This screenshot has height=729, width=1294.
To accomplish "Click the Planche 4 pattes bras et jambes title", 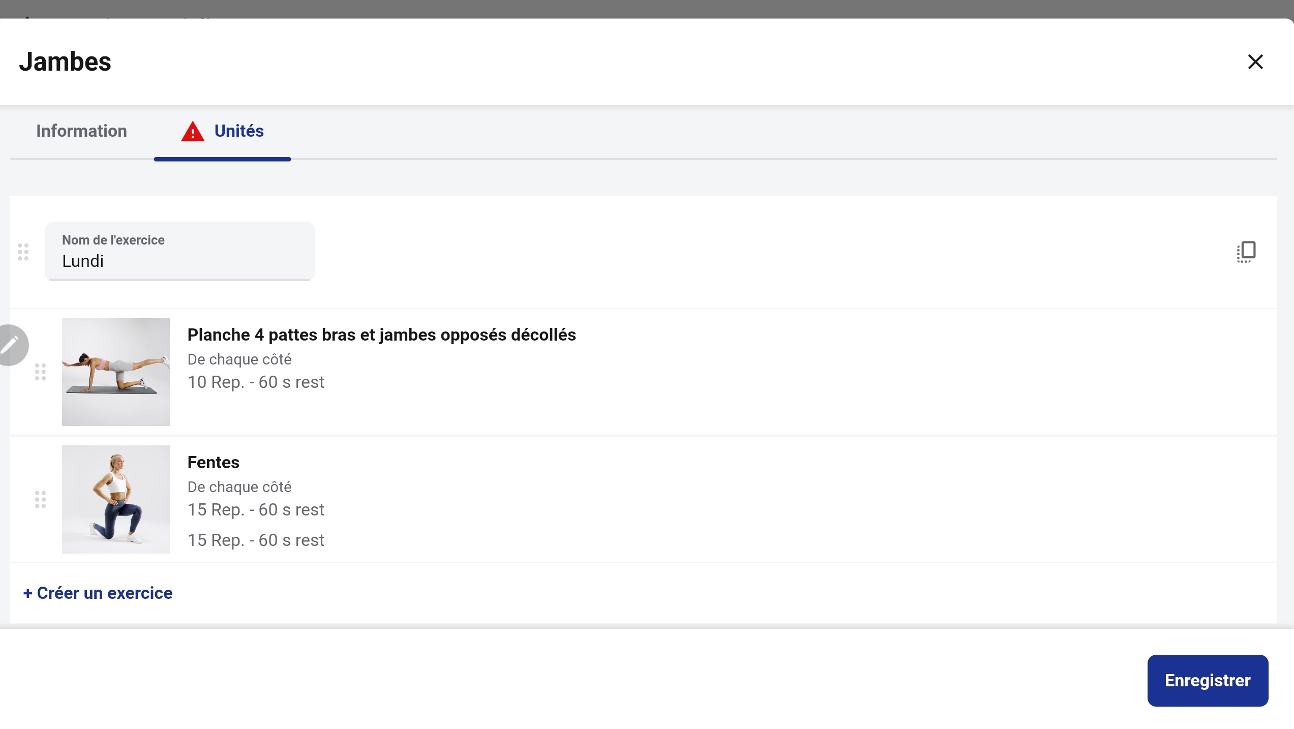I will point(382,335).
